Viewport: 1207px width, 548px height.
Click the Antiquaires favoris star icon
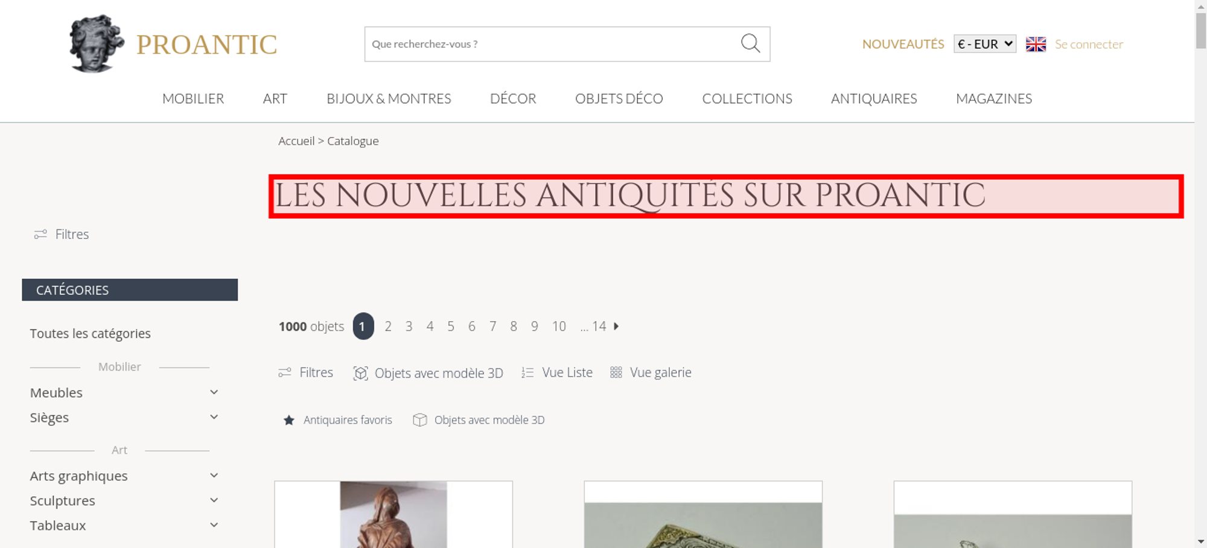pyautogui.click(x=289, y=420)
